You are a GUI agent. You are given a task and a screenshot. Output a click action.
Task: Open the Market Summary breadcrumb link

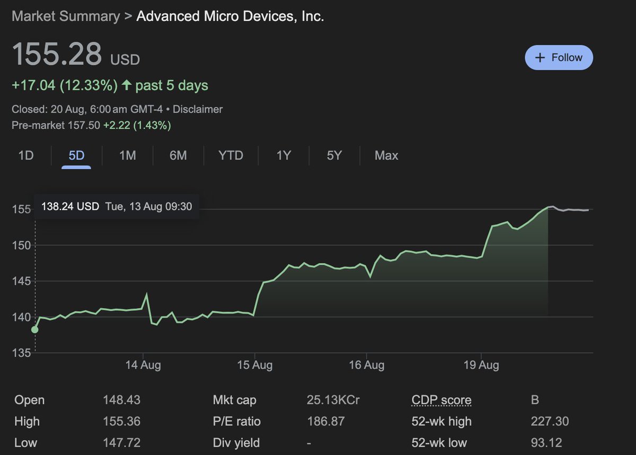tap(66, 16)
